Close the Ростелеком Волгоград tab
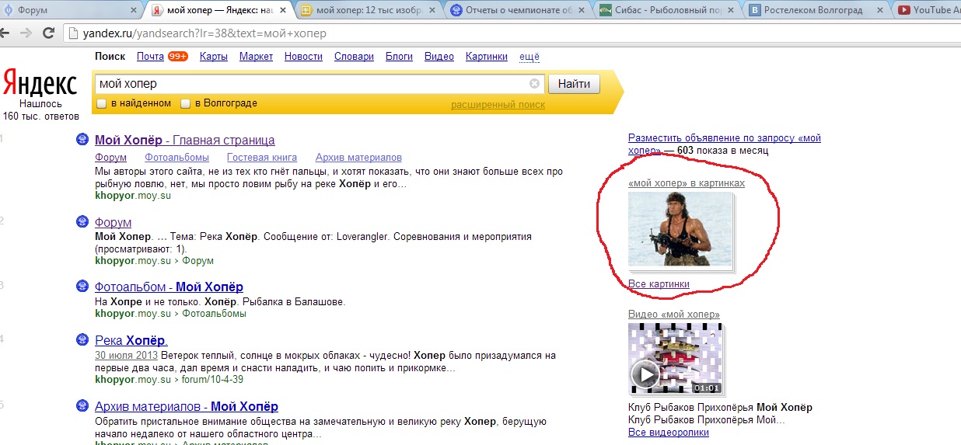The width and height of the screenshot is (961, 445). click(x=879, y=10)
